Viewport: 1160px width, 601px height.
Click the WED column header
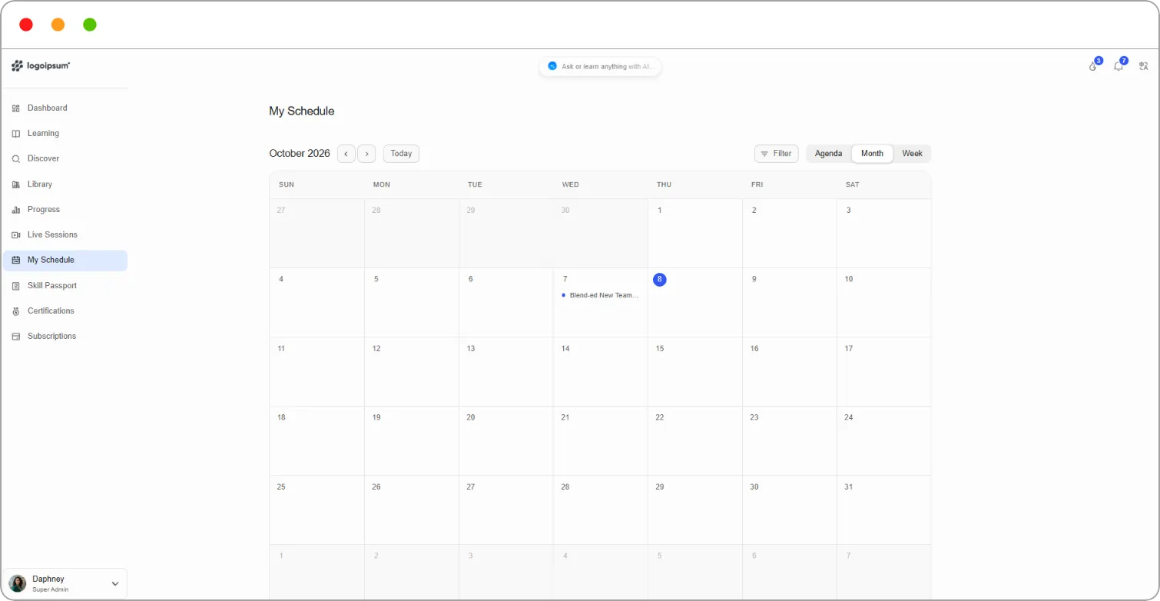(x=571, y=185)
